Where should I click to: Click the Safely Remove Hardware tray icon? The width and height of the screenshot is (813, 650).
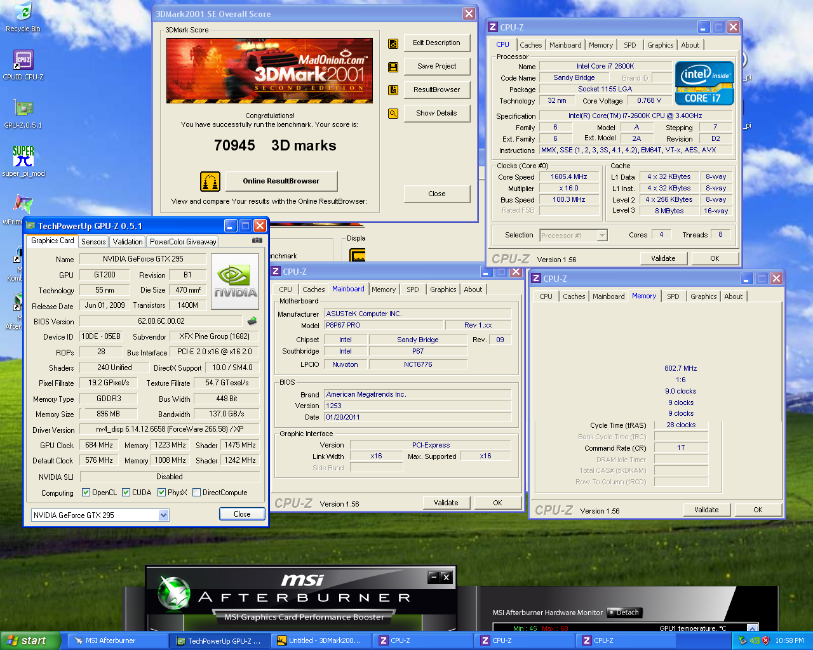click(x=742, y=640)
